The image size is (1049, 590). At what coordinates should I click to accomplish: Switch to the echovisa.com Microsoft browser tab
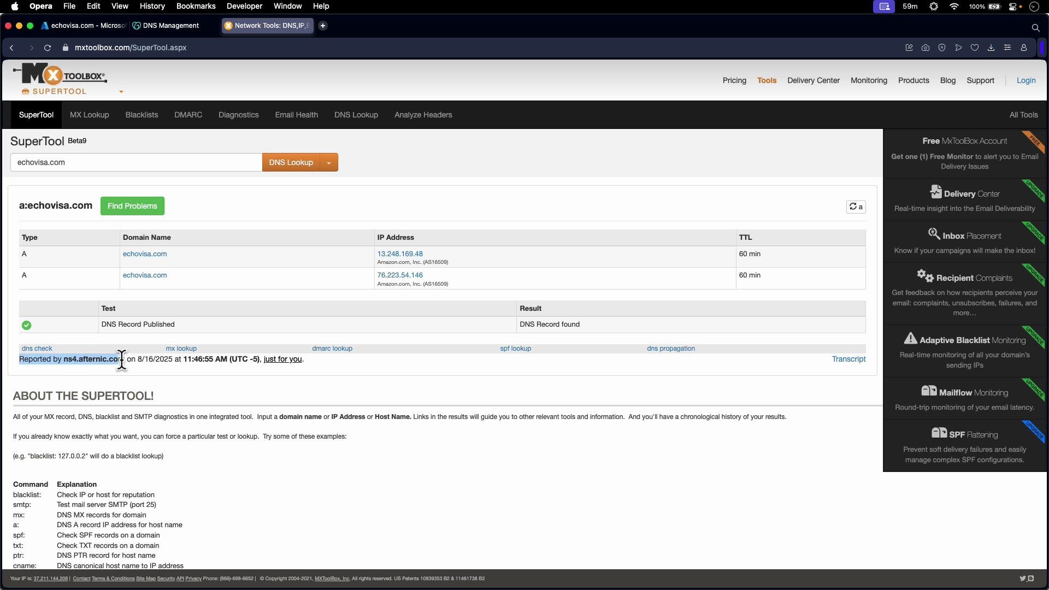tap(84, 26)
